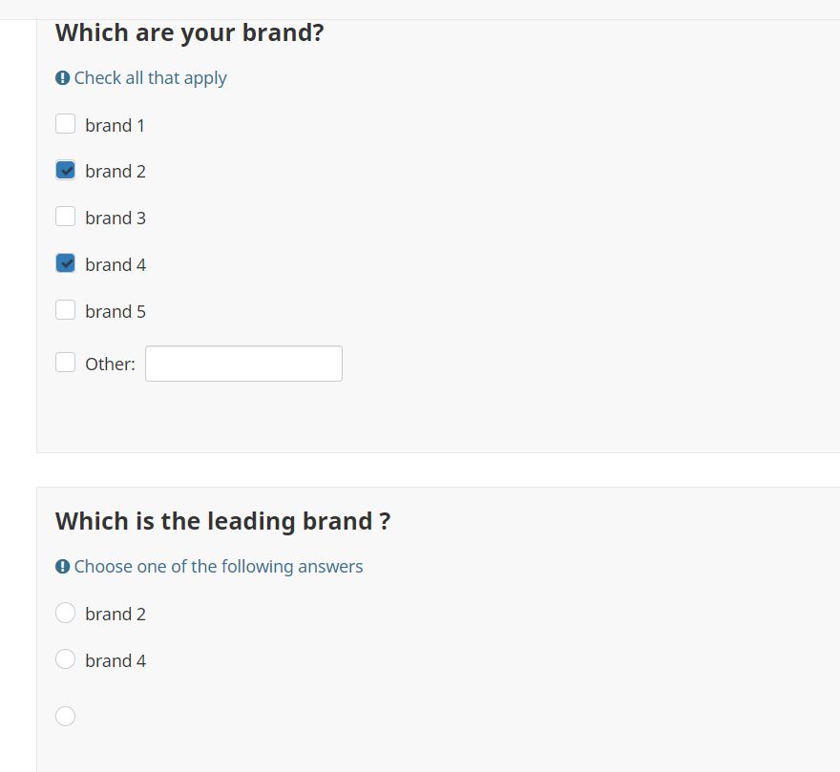This screenshot has height=772, width=840.
Task: Select brand 4 radio as leading brand
Action: coord(65,659)
